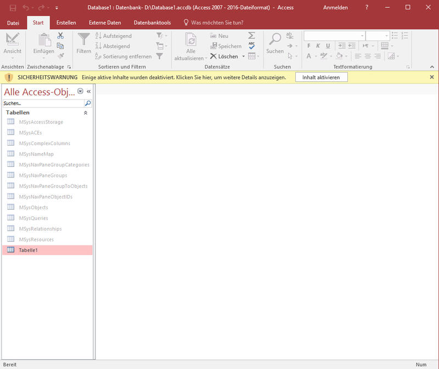Click the text highlight color icon
This screenshot has width=439, height=369.
324,56
